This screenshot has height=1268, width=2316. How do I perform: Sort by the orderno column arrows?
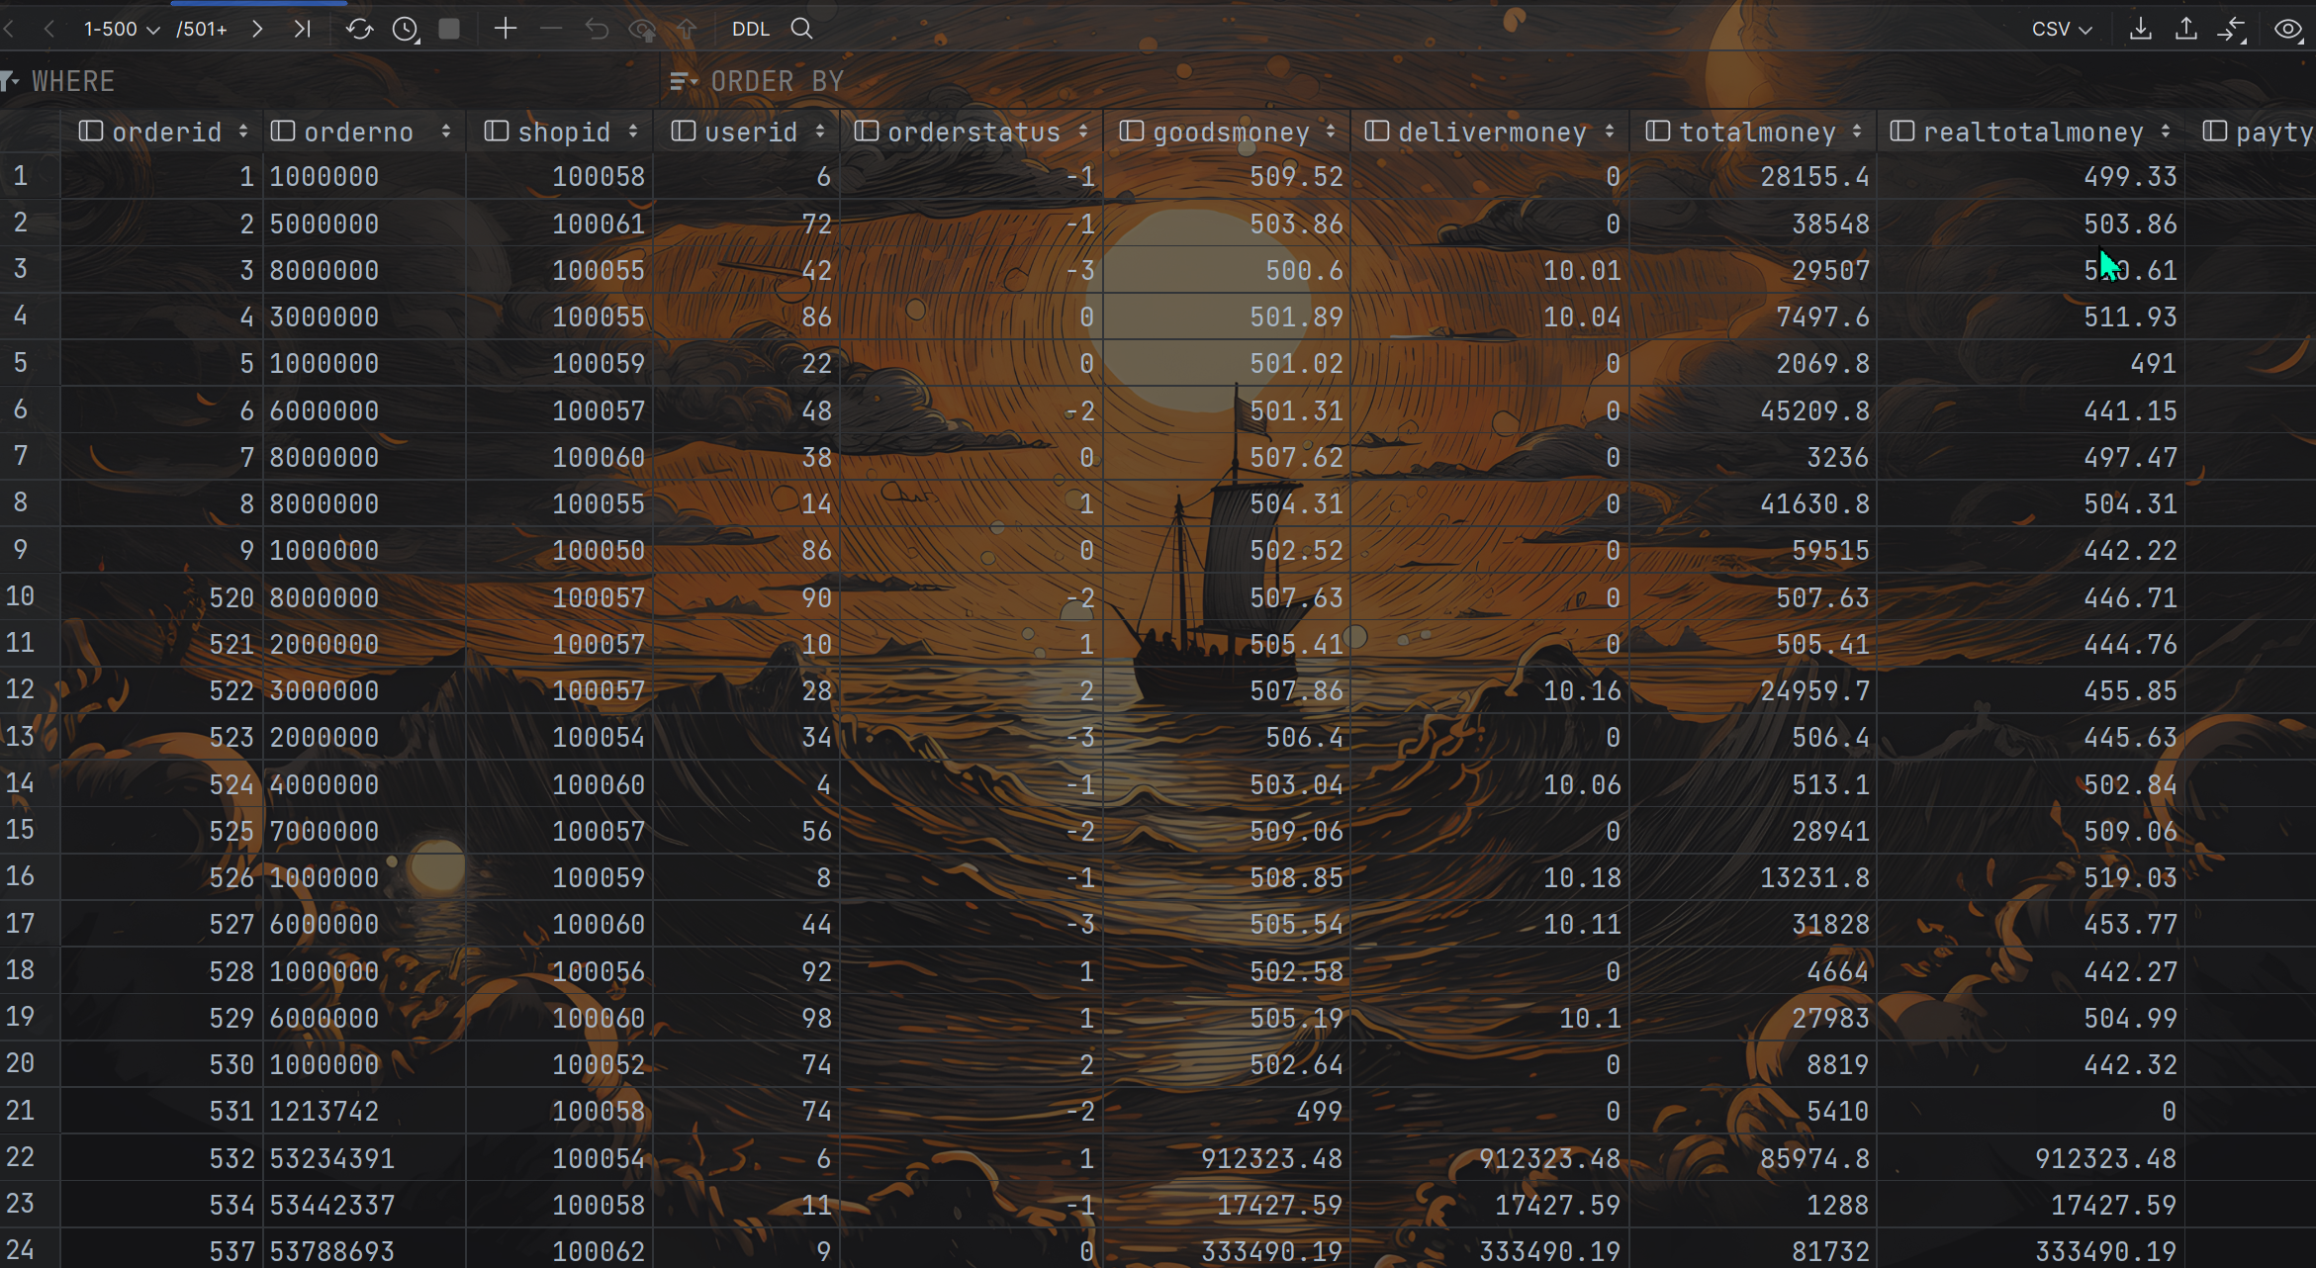coord(446,132)
